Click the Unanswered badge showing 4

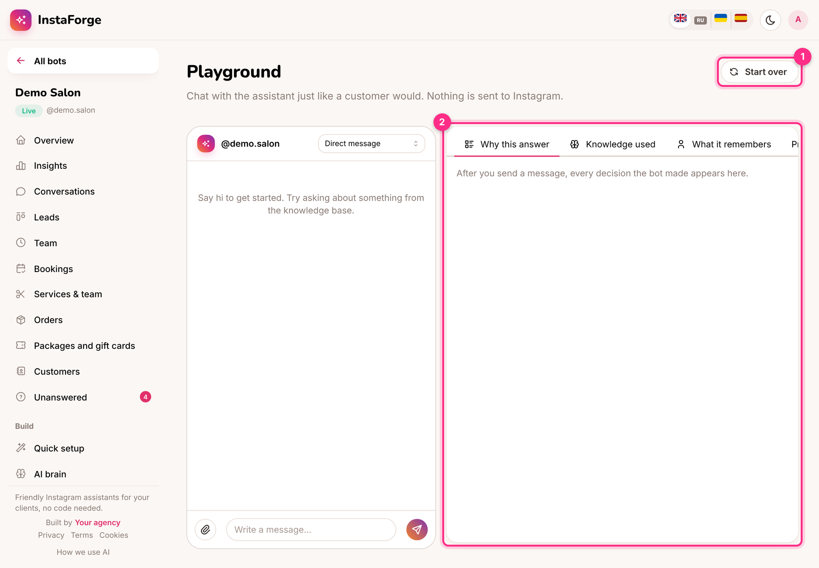[145, 397]
